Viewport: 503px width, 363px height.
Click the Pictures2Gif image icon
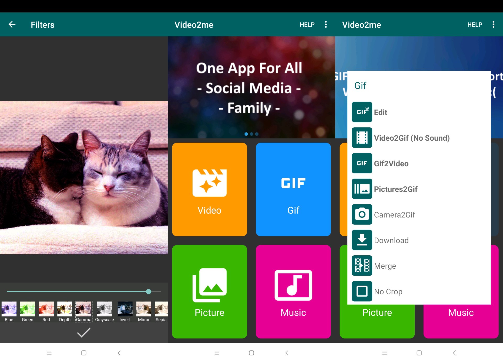tap(362, 189)
